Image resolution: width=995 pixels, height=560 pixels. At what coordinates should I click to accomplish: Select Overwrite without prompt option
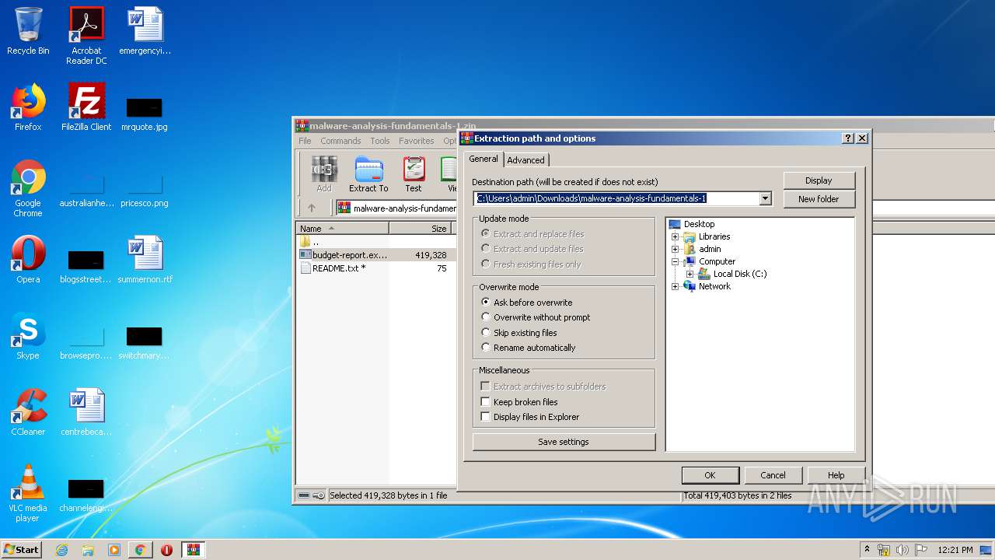point(536,317)
